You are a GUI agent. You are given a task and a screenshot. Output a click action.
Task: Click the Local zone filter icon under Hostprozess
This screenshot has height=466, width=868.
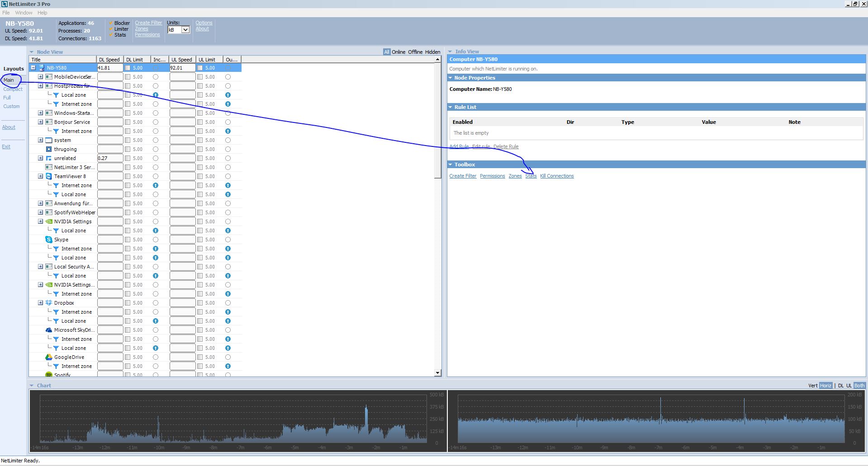pyautogui.click(x=56, y=95)
